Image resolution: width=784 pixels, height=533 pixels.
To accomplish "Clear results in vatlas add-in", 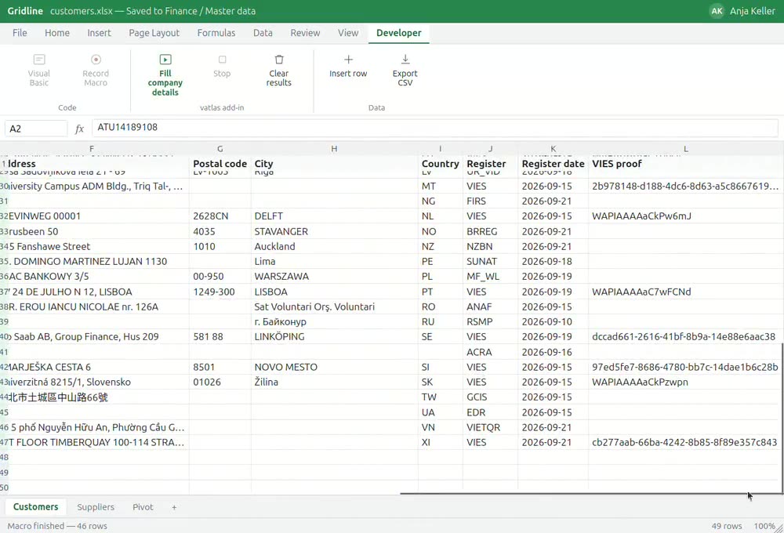I will [278, 70].
